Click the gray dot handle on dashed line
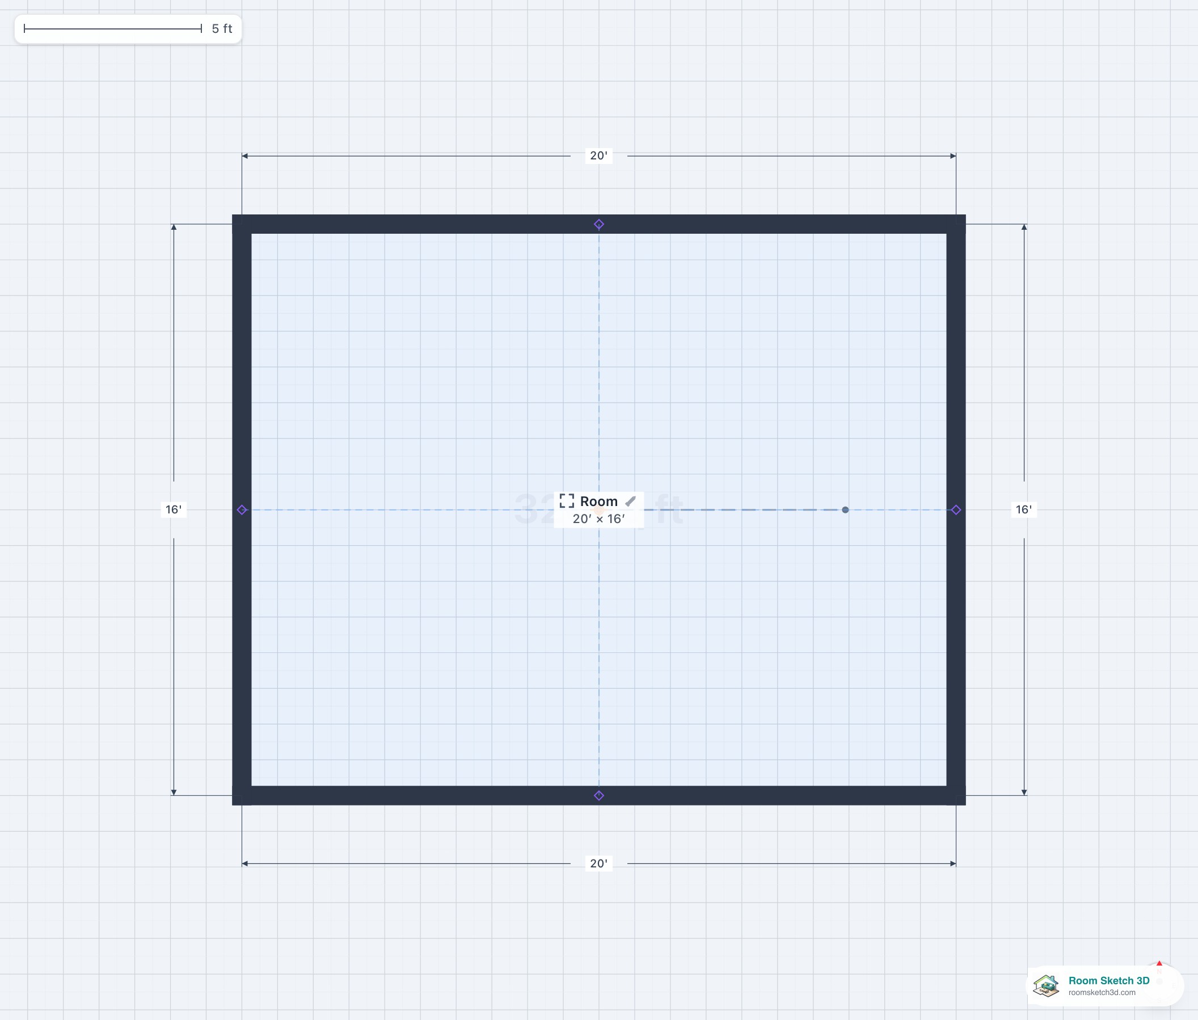Image resolution: width=1198 pixels, height=1020 pixels. tap(845, 510)
